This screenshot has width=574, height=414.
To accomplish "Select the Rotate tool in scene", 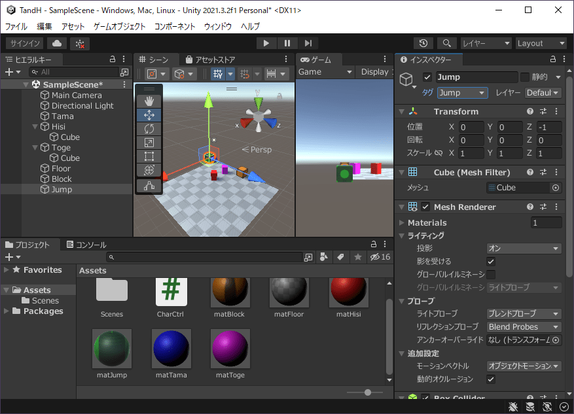I will click(x=149, y=129).
